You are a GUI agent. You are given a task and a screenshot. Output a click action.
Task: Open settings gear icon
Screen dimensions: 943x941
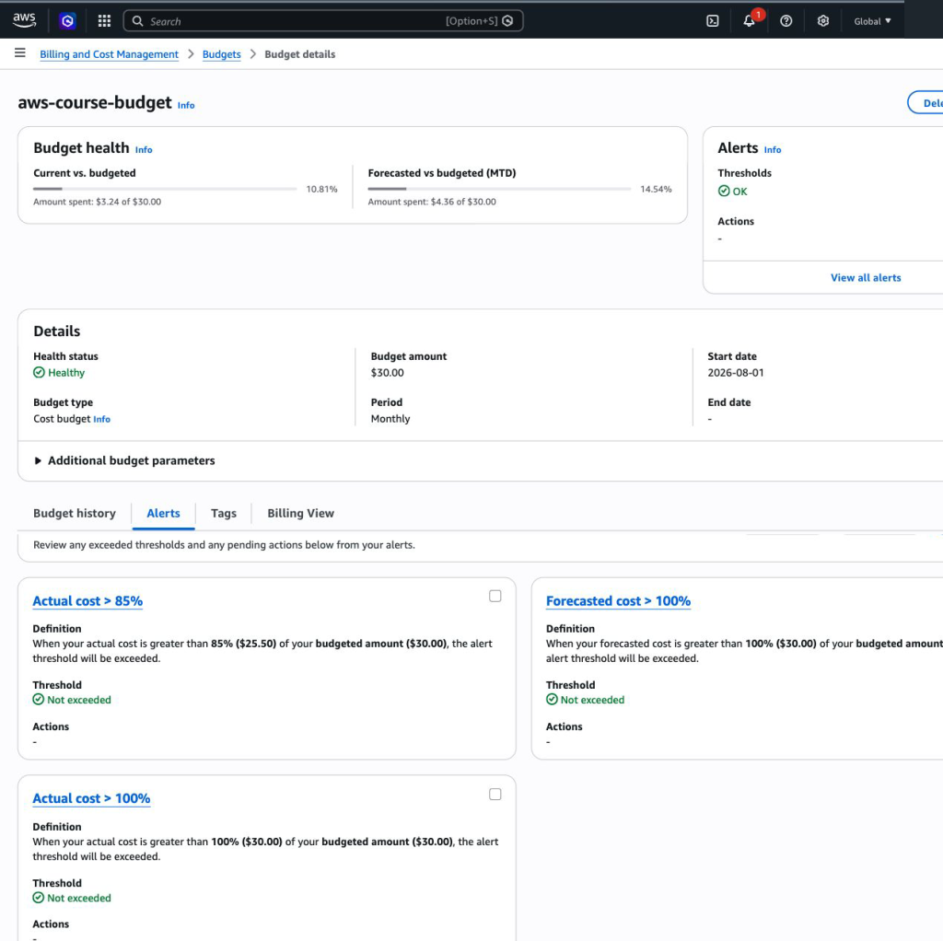(x=822, y=21)
